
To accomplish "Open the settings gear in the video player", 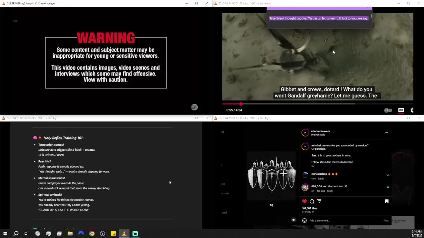I will coord(412,110).
